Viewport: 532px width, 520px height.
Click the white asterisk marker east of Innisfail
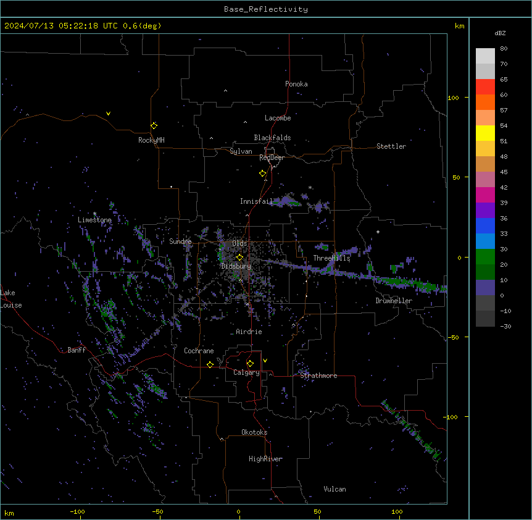click(x=310, y=187)
